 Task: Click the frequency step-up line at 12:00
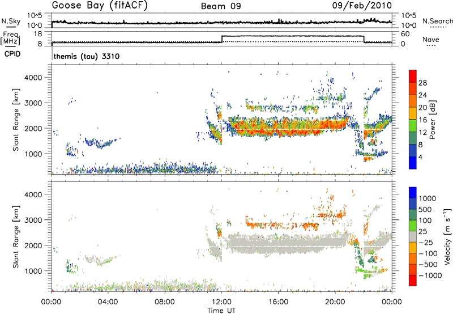(222, 39)
